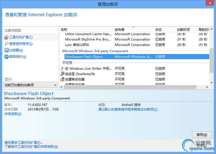Viewport: 216px width, 154px height.
Task: Select the 搜索提供程序(S) category label
Action: 21,44
